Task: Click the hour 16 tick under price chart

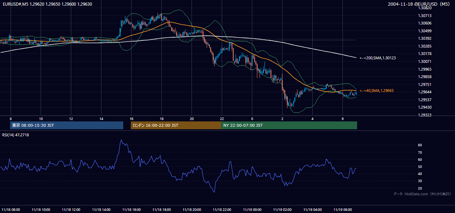Action: click(131, 119)
